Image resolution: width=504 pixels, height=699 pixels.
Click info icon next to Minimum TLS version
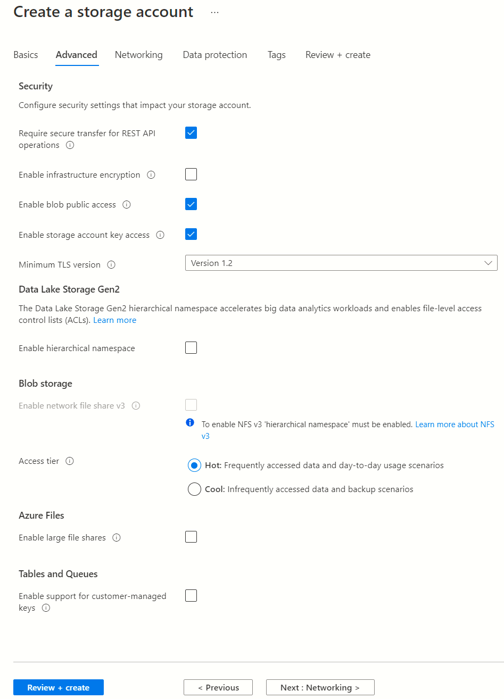pyautogui.click(x=111, y=265)
